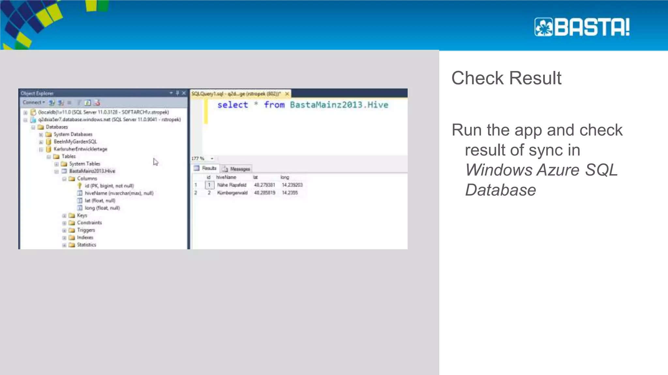Image resolution: width=668 pixels, height=375 pixels.
Task: Switch to the Results tab
Action: [x=205, y=168]
